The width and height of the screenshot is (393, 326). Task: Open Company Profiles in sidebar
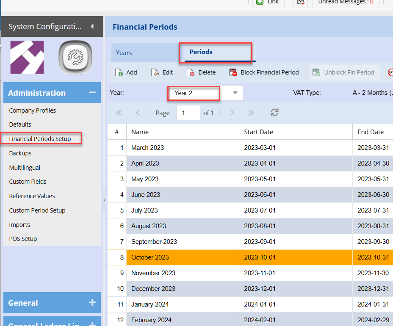(33, 111)
